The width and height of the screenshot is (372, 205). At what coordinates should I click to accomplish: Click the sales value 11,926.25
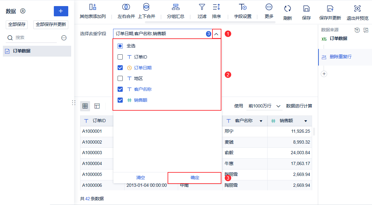coord(301,131)
